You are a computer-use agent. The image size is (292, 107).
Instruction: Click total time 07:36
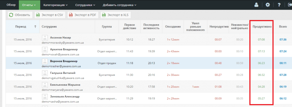283,40
